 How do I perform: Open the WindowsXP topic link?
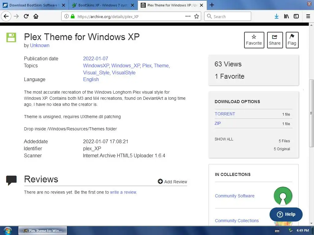click(x=96, y=65)
